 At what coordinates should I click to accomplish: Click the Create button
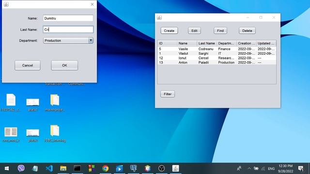[x=169, y=30]
